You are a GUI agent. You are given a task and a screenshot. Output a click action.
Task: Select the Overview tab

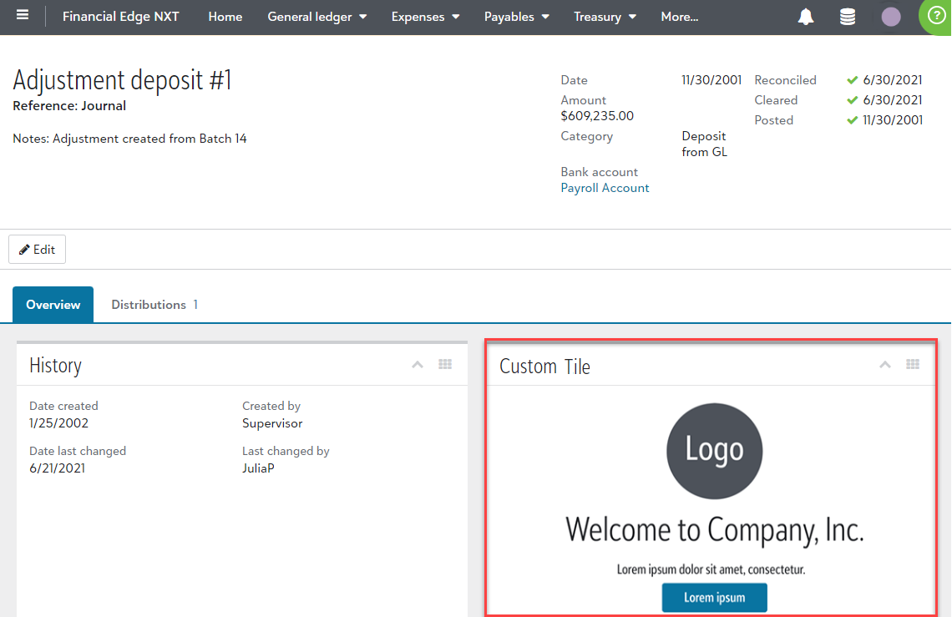coord(53,305)
